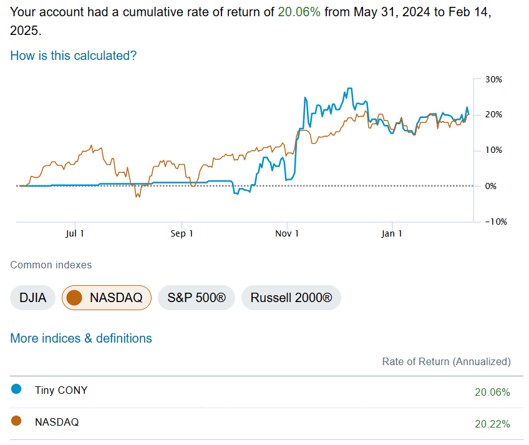Select the Tiny CONY row label
The width and height of the screenshot is (529, 445).
pos(61,390)
